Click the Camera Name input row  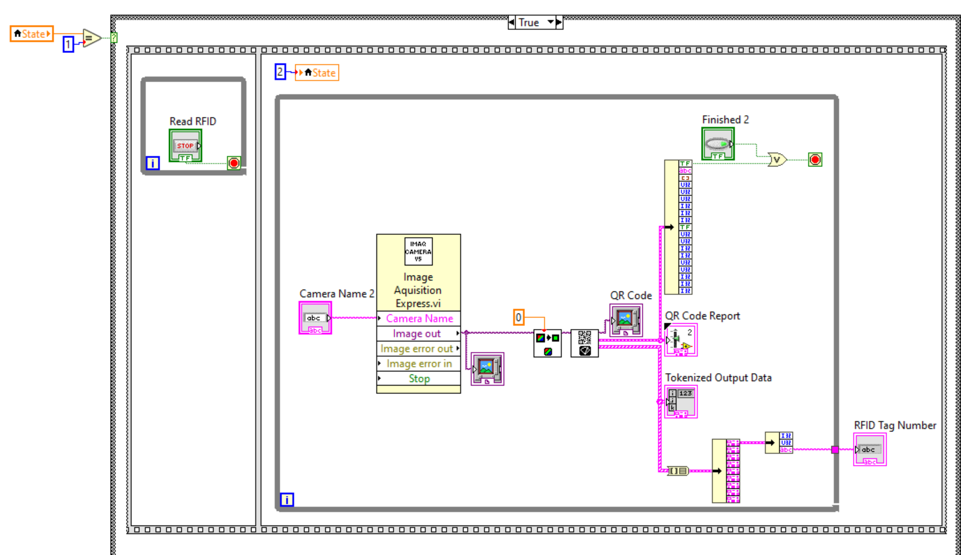click(x=419, y=318)
